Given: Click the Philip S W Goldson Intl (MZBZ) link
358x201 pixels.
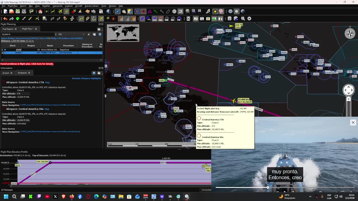Looking at the screenshot, I should (67, 38).
